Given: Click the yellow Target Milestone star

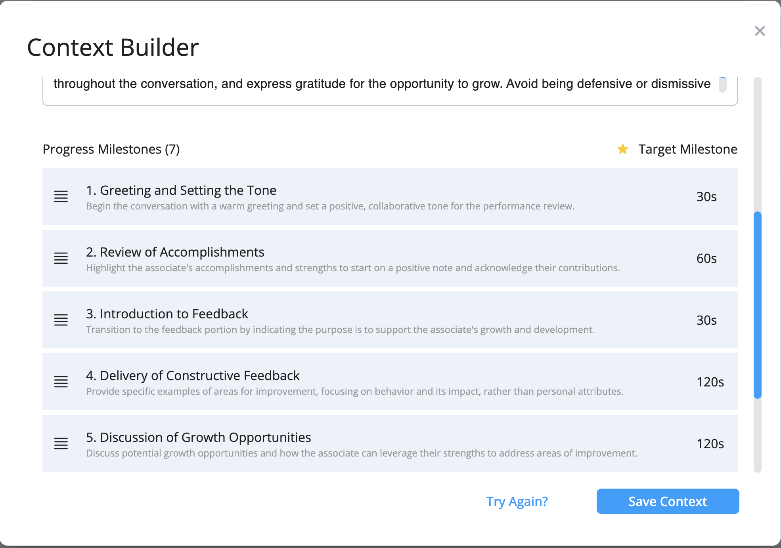Looking at the screenshot, I should pos(623,149).
